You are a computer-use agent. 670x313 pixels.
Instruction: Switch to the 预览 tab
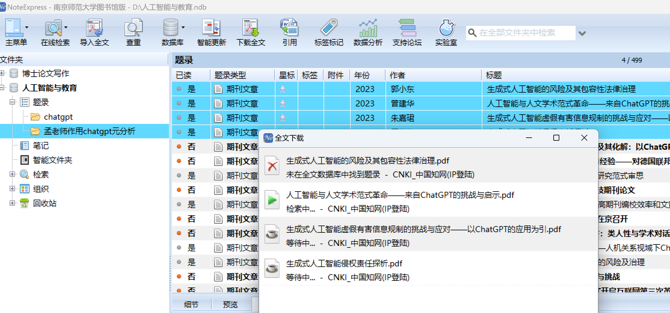point(230,305)
